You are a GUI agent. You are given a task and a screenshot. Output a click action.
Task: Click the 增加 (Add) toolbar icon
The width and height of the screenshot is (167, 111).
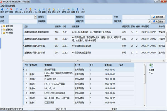pos(2,11)
